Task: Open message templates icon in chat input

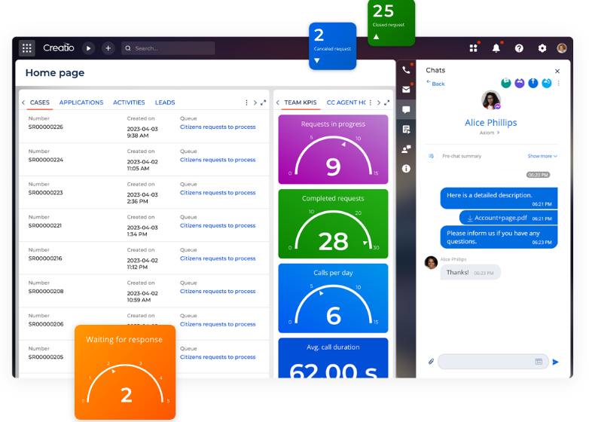Action: [539, 362]
